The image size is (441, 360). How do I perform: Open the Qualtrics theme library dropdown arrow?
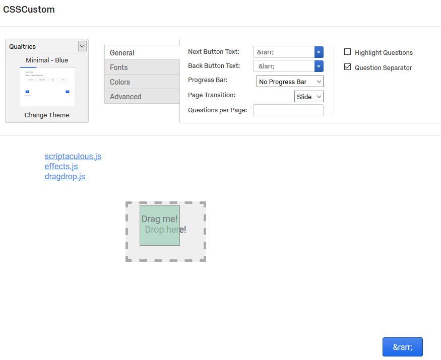tap(82, 46)
